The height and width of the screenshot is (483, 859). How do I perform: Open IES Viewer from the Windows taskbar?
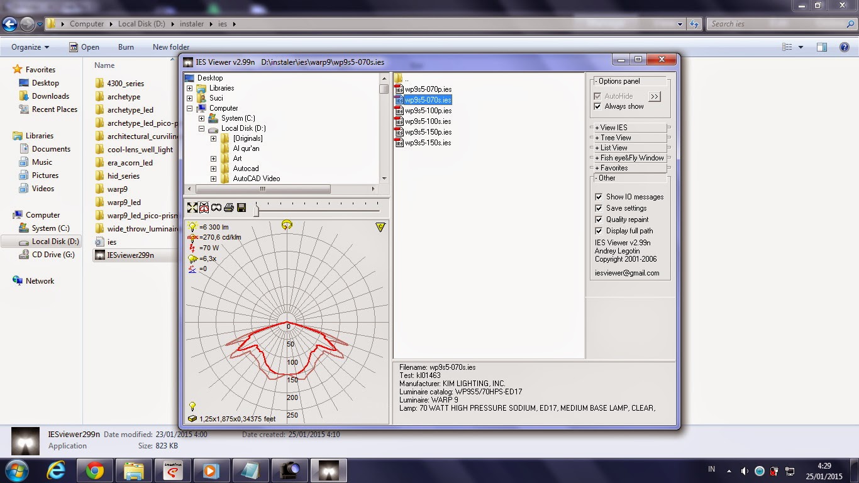pyautogui.click(x=328, y=470)
